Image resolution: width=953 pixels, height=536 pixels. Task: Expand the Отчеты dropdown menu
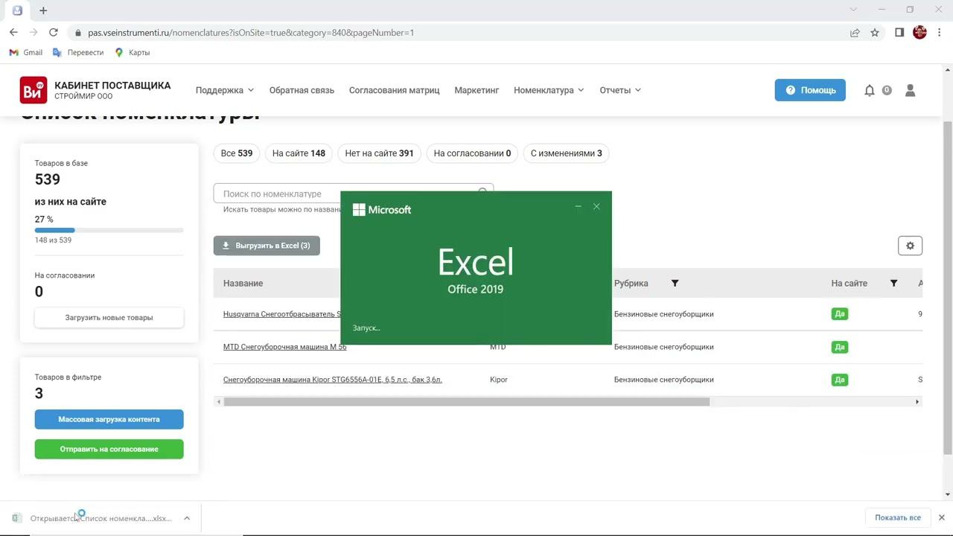point(620,90)
